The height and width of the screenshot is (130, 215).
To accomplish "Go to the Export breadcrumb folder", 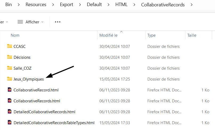I will tap(66, 5).
